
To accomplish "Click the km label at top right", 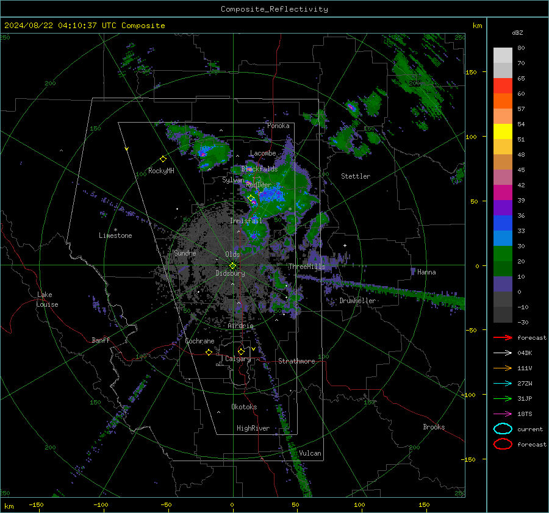I will (477, 26).
